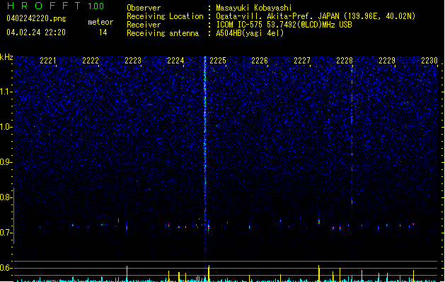This screenshot has width=445, height=282.
Task: Click the 0.8 kHz frequency label
Action: 6,197
